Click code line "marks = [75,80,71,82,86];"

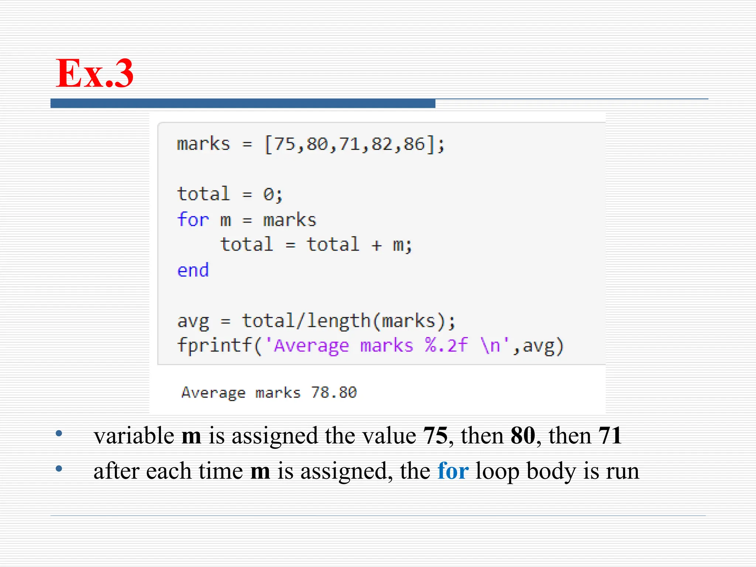pos(311,144)
